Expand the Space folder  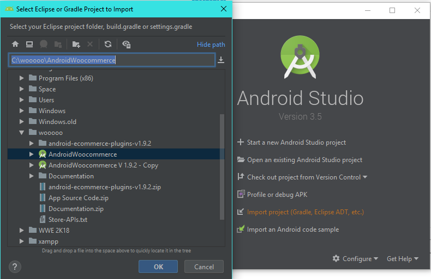[21, 89]
